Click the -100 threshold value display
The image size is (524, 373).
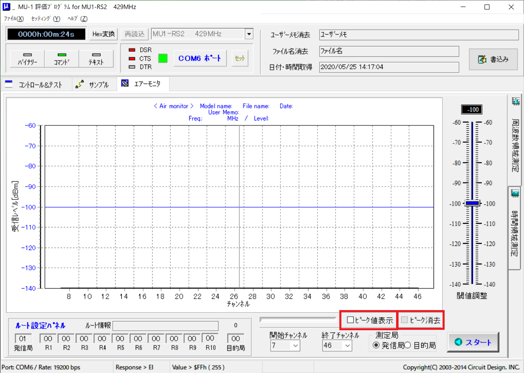pyautogui.click(x=472, y=110)
